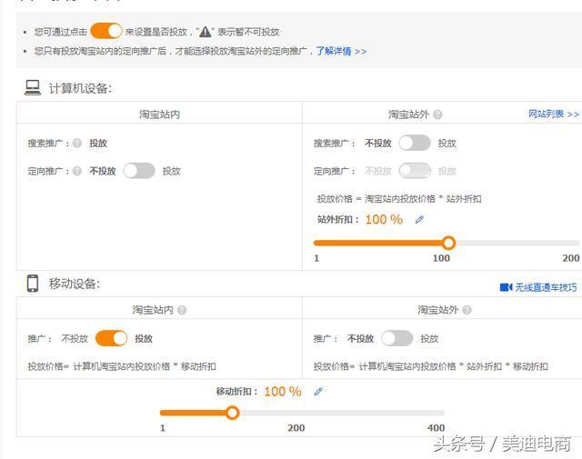Open the 无线直通车技巧 link
582x459 pixels.
546,287
